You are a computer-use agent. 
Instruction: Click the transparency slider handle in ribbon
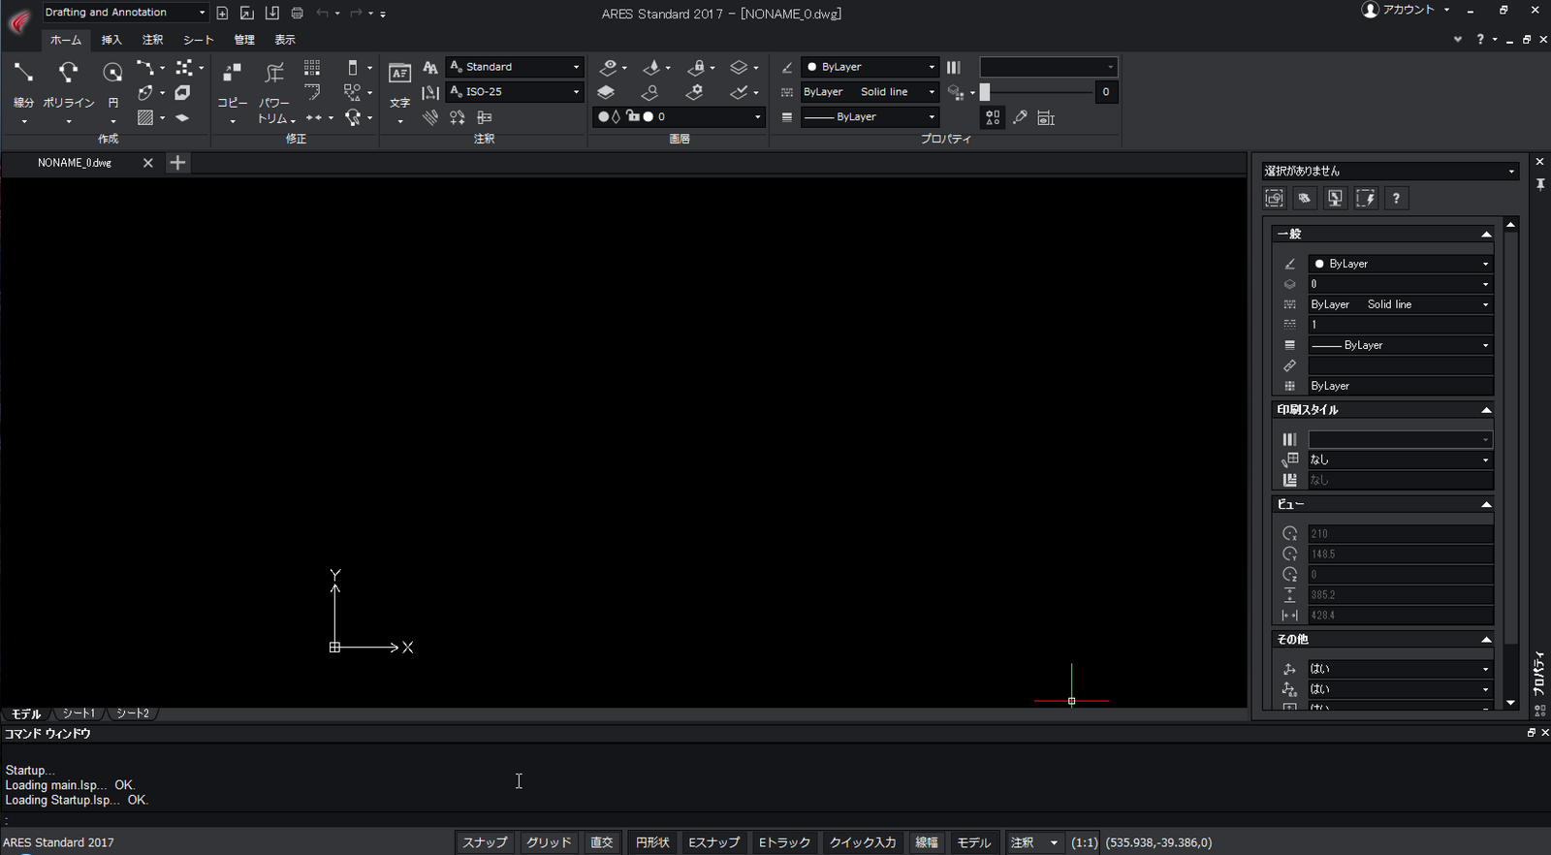(x=985, y=92)
